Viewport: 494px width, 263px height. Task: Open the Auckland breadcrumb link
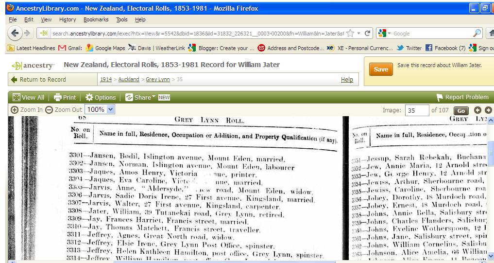pos(129,79)
